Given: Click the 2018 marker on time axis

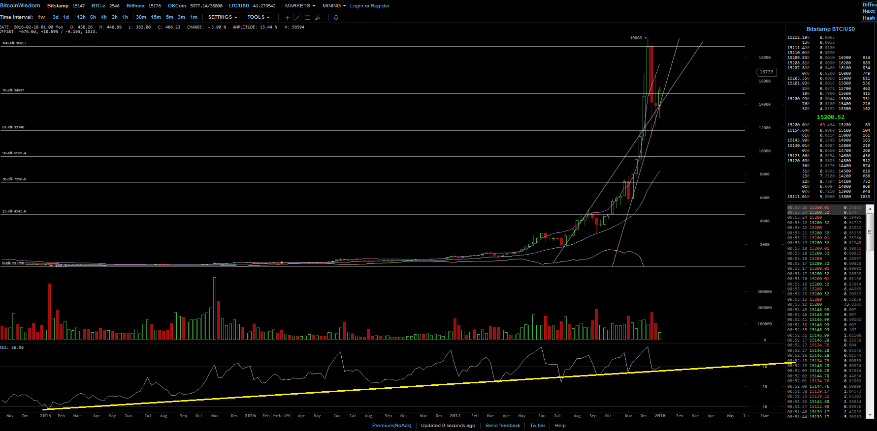Looking at the screenshot, I should (660, 416).
